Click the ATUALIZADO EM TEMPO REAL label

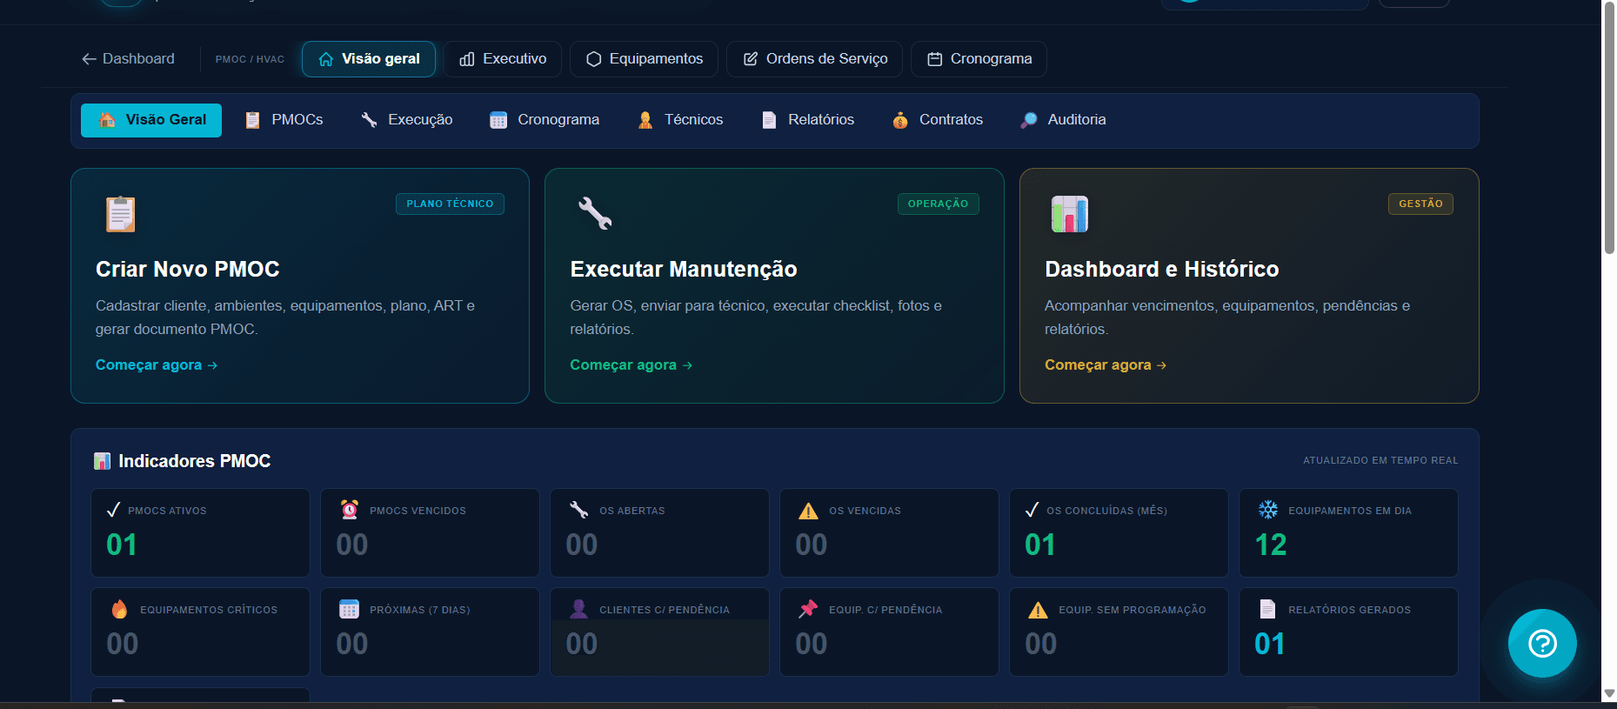pos(1380,460)
